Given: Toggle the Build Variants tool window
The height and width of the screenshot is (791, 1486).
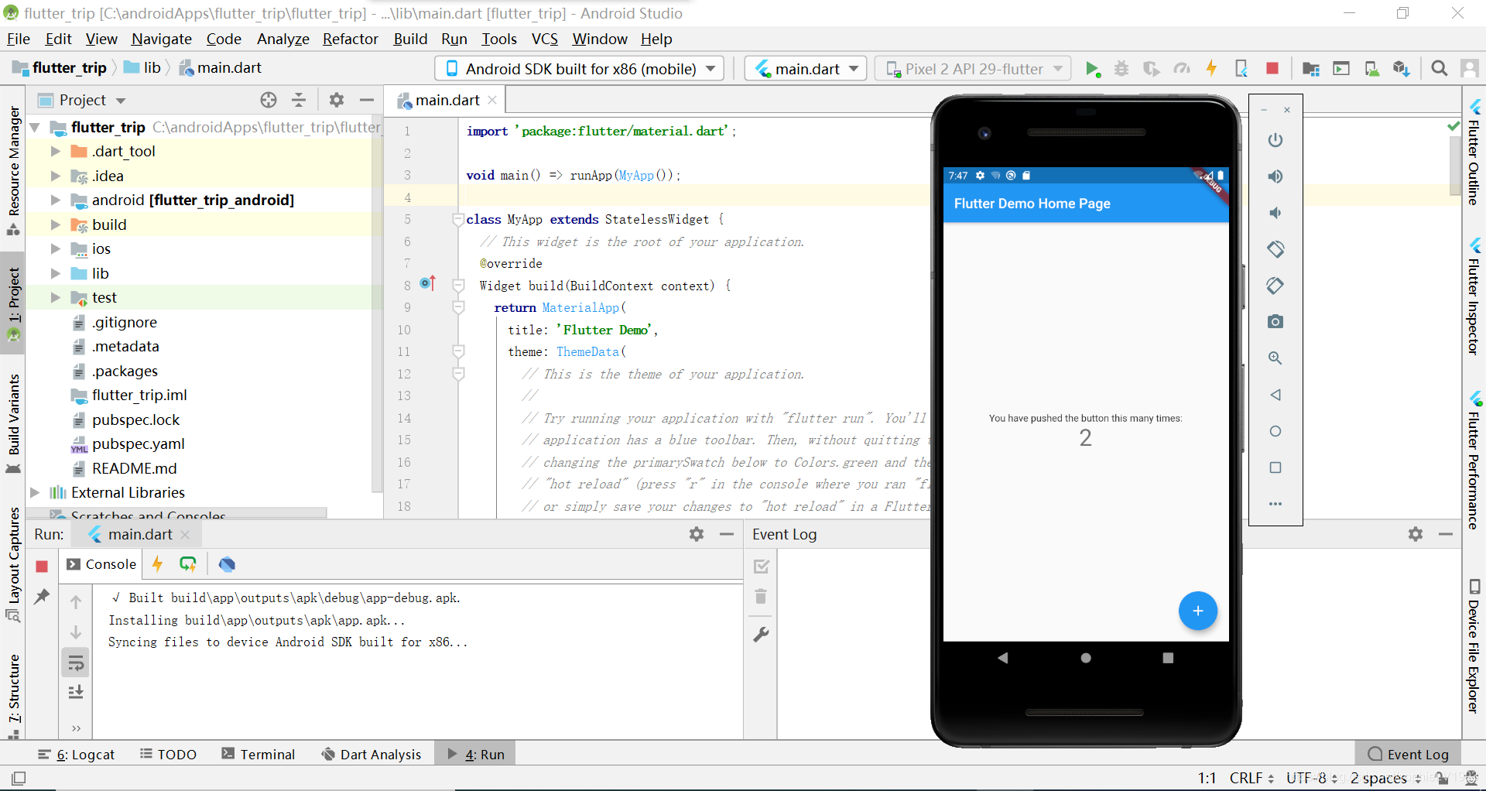Looking at the screenshot, I should [x=13, y=423].
